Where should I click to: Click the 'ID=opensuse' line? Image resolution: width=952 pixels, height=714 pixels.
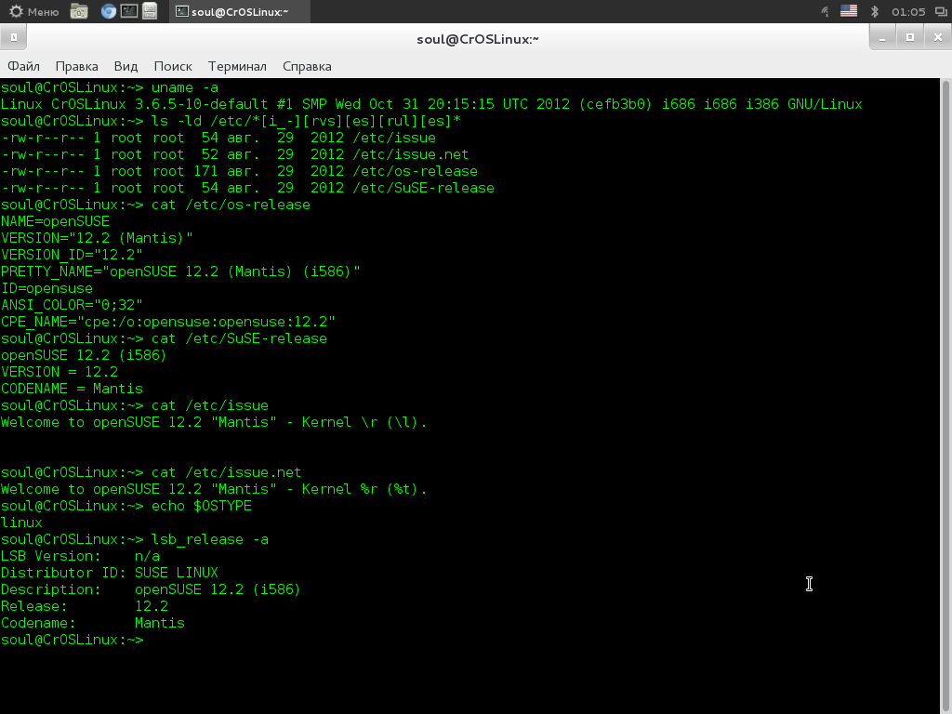point(46,288)
